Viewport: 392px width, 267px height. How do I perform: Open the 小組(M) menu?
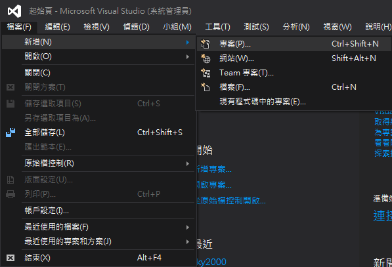(x=177, y=27)
